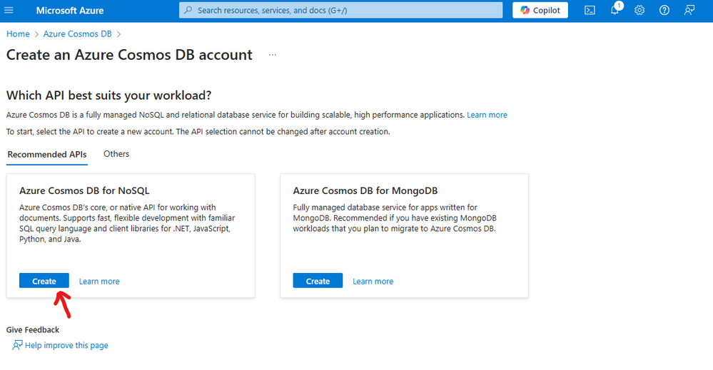
Task: Click the Create an Azure Cosmos DB account title
Action: [129, 55]
